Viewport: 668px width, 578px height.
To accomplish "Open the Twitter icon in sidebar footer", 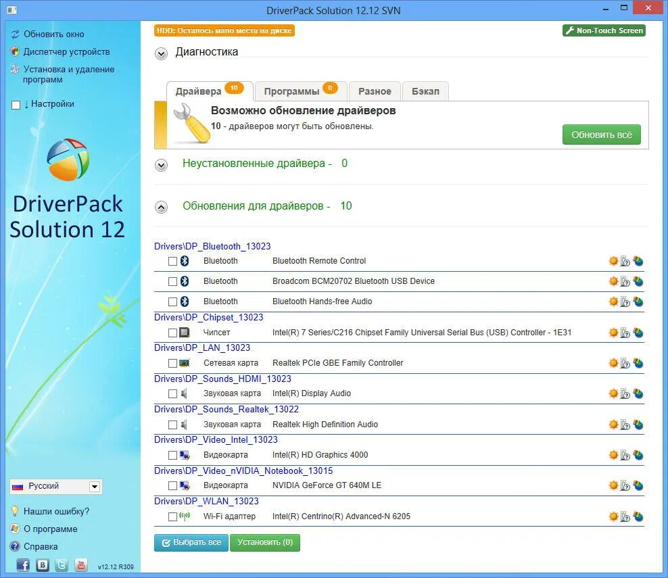I will (62, 564).
